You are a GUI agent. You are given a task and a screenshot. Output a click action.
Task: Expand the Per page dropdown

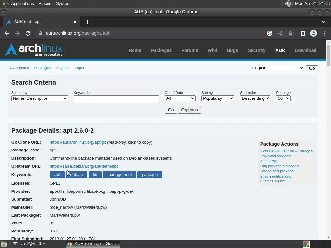click(283, 98)
